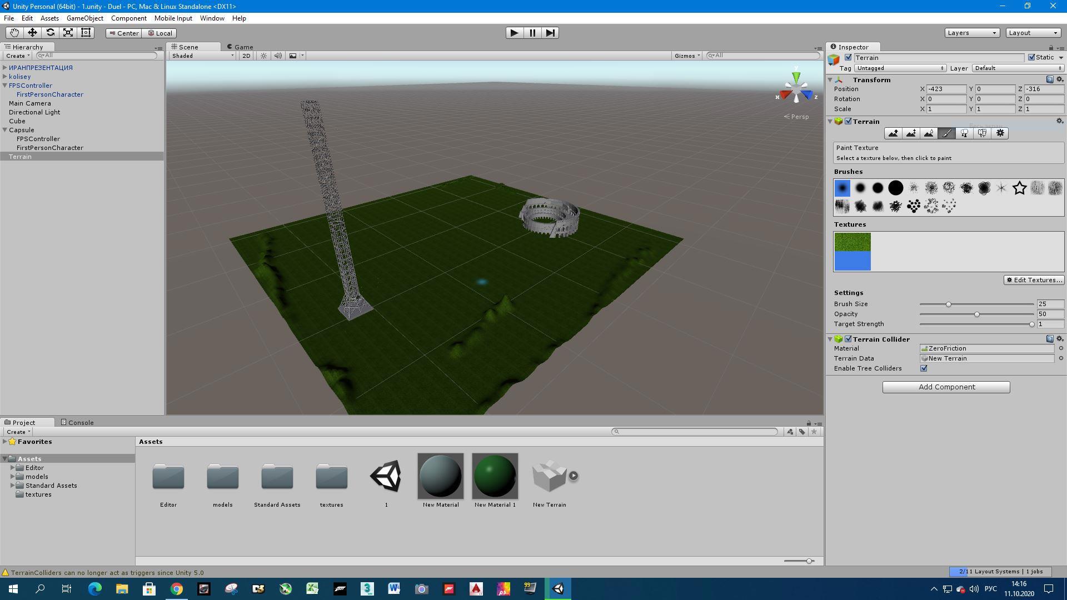The image size is (1067, 600).
Task: Disable the Terrain component checkbox
Action: click(x=848, y=121)
